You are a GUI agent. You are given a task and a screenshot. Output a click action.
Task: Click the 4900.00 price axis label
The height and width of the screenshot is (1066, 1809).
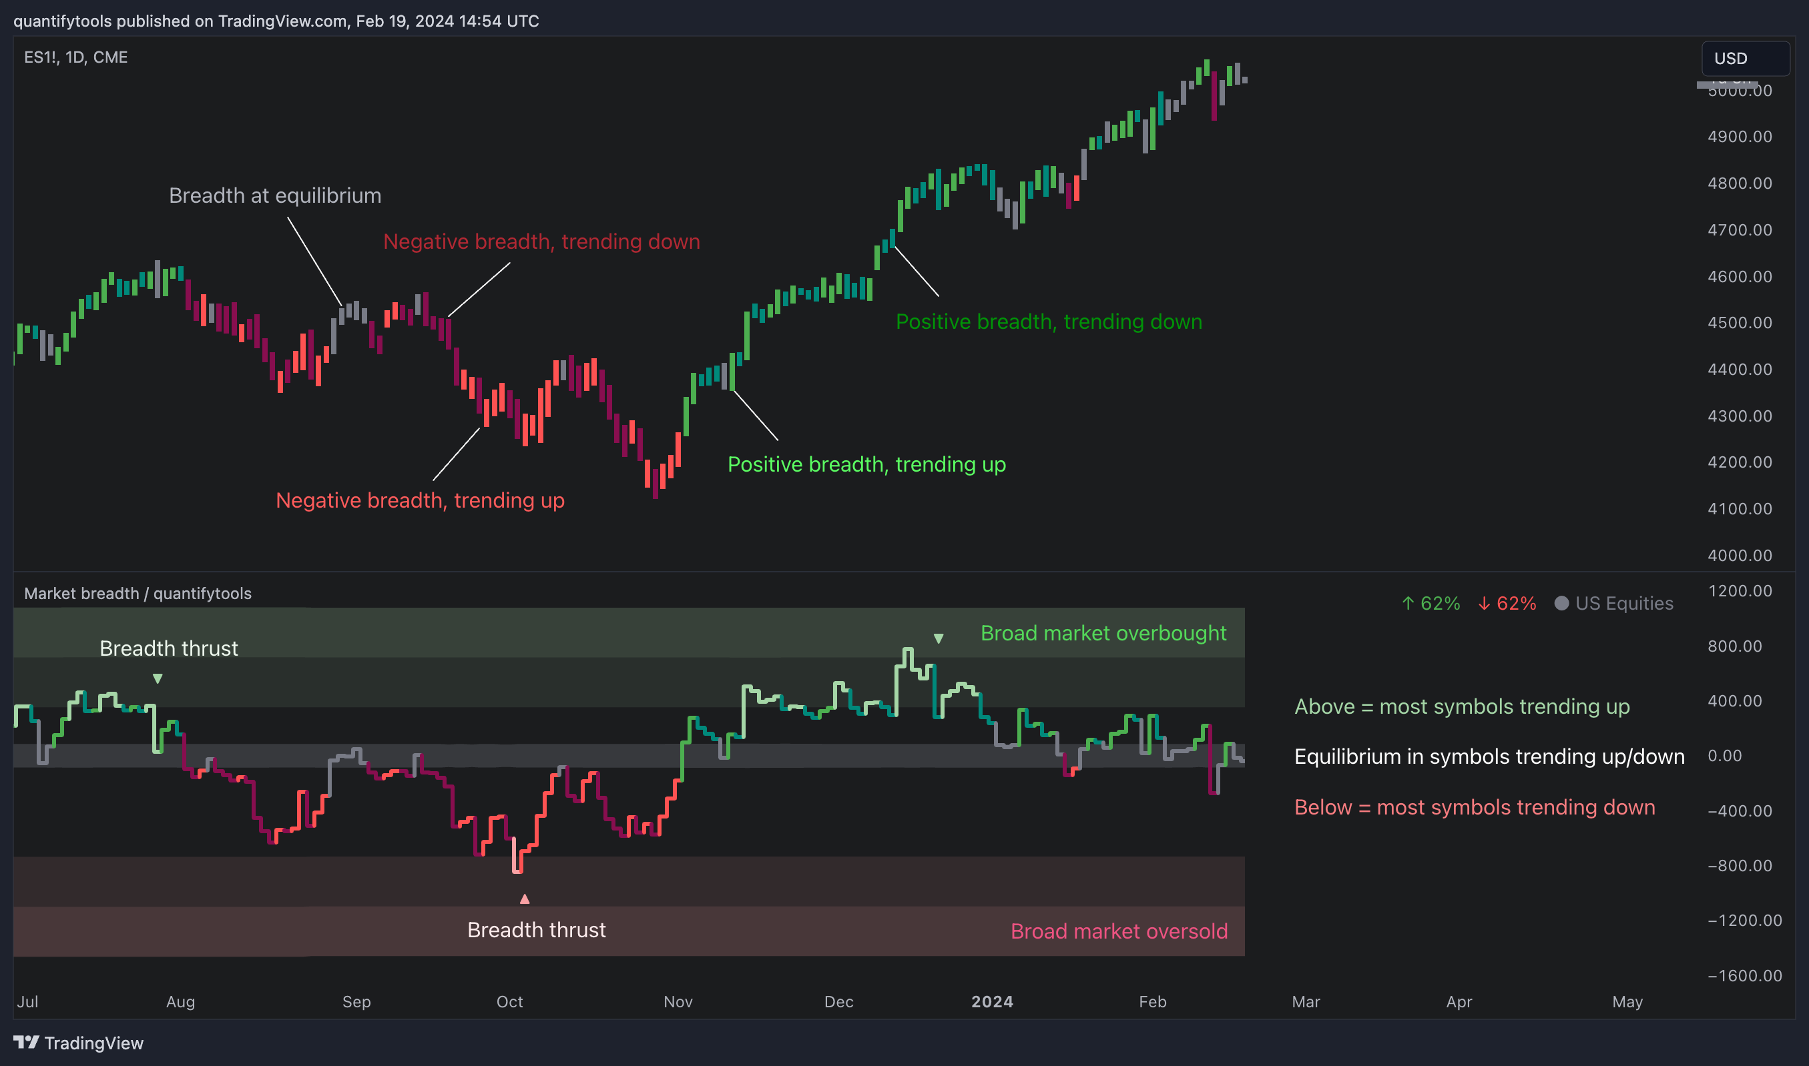coord(1740,137)
